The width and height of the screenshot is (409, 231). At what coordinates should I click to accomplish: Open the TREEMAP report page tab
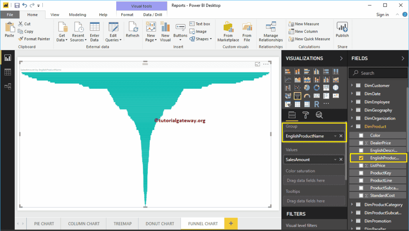click(x=122, y=223)
